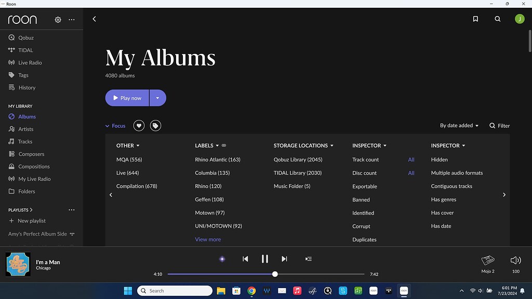Enable the Live (644) focus filter
The image size is (532, 299).
(x=127, y=173)
